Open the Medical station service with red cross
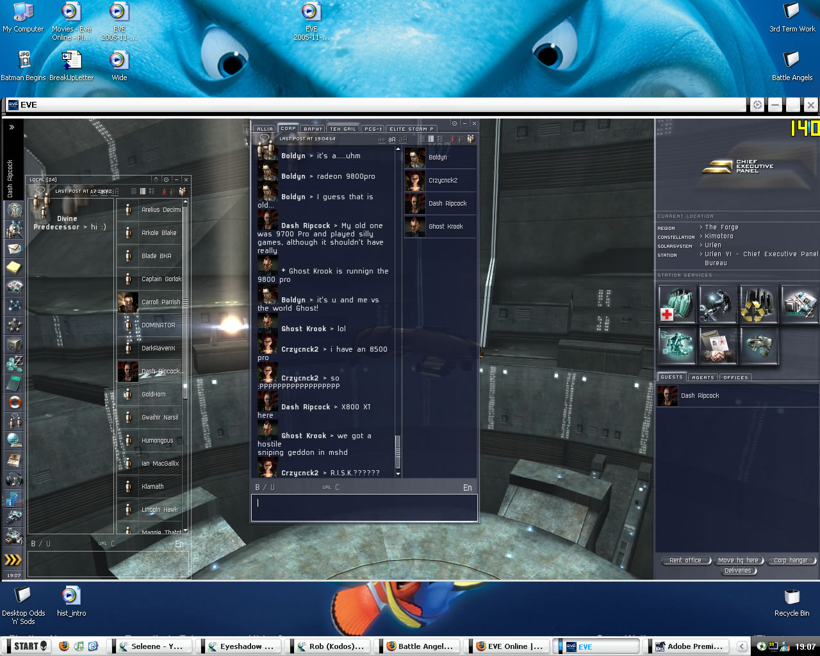Viewport: 820px width, 656px height. (x=676, y=304)
